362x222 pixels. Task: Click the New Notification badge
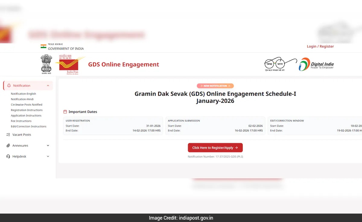coord(215,86)
